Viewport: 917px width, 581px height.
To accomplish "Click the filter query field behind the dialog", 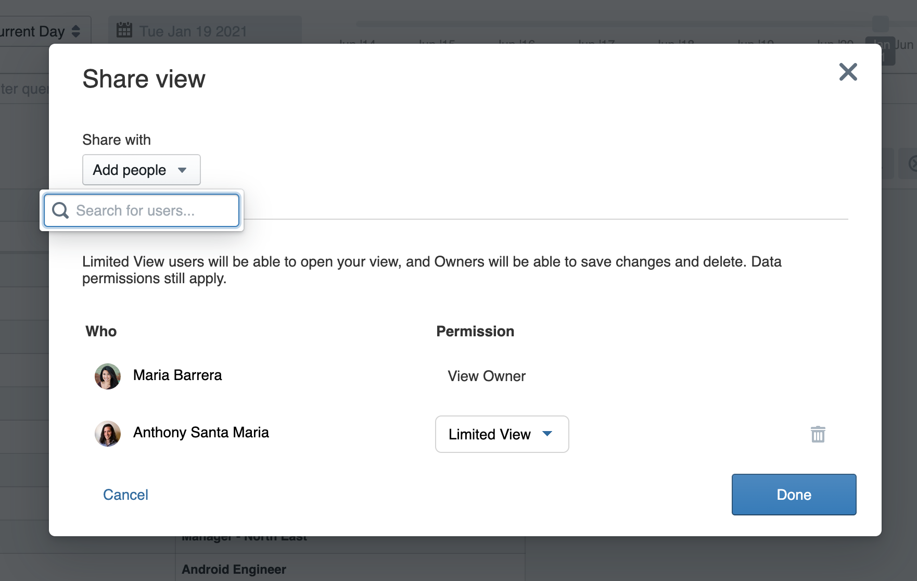I will (24, 89).
